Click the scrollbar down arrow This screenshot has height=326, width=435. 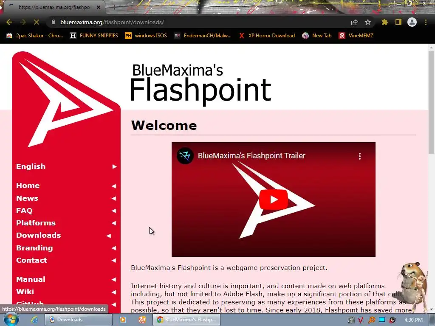click(x=431, y=309)
